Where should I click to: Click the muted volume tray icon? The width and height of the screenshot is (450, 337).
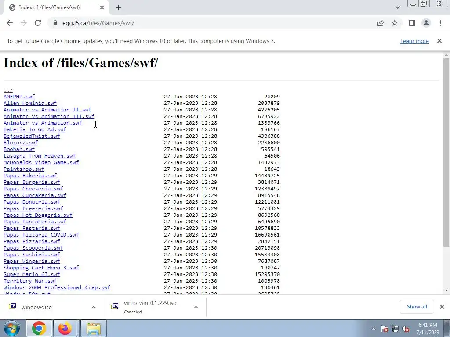click(406, 329)
